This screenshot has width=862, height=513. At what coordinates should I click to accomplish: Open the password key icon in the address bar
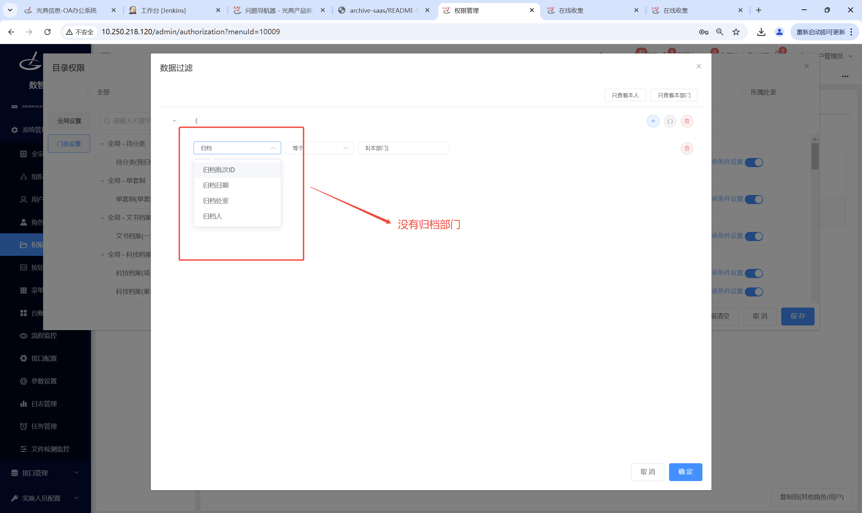tap(703, 32)
